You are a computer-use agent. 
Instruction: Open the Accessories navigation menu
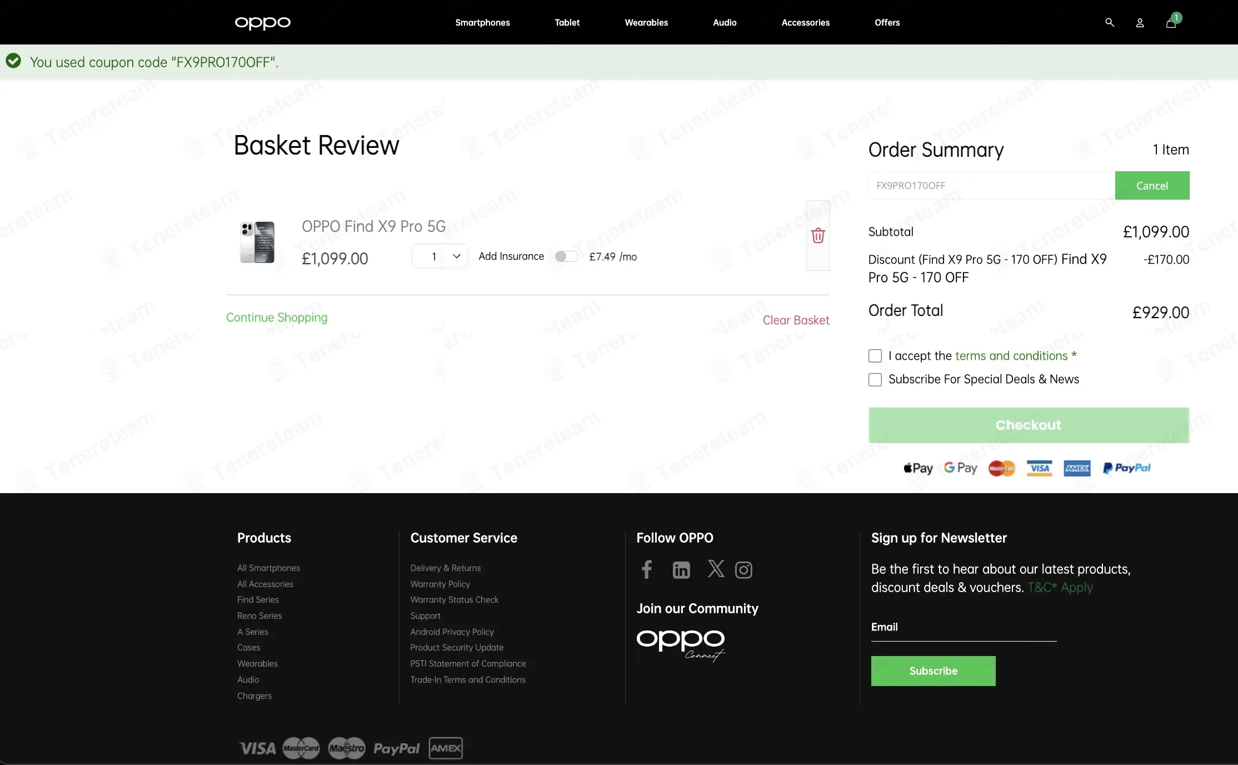[805, 23]
